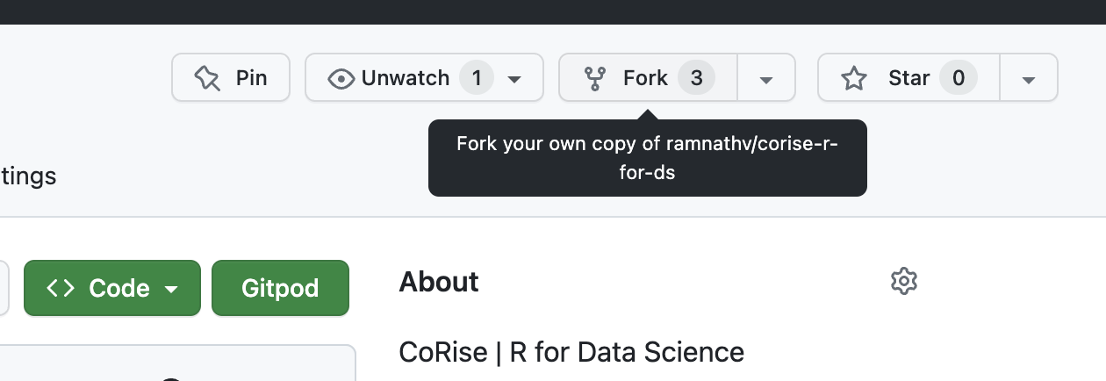The width and height of the screenshot is (1106, 381).
Task: Click the angle-brackets icon on Code button
Action: click(61, 288)
